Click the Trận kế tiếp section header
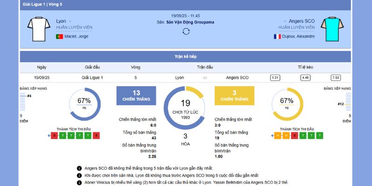This screenshot has height=186, width=372. [185, 57]
